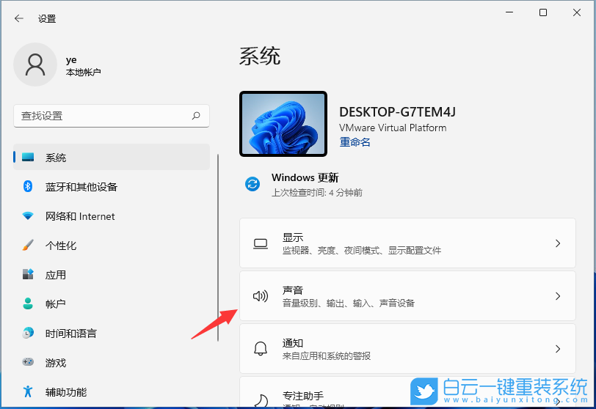Screen dimensions: 596x409
Task: Click 监视器、亮度、夜间模式、显示配置文件 description
Action: click(361, 251)
